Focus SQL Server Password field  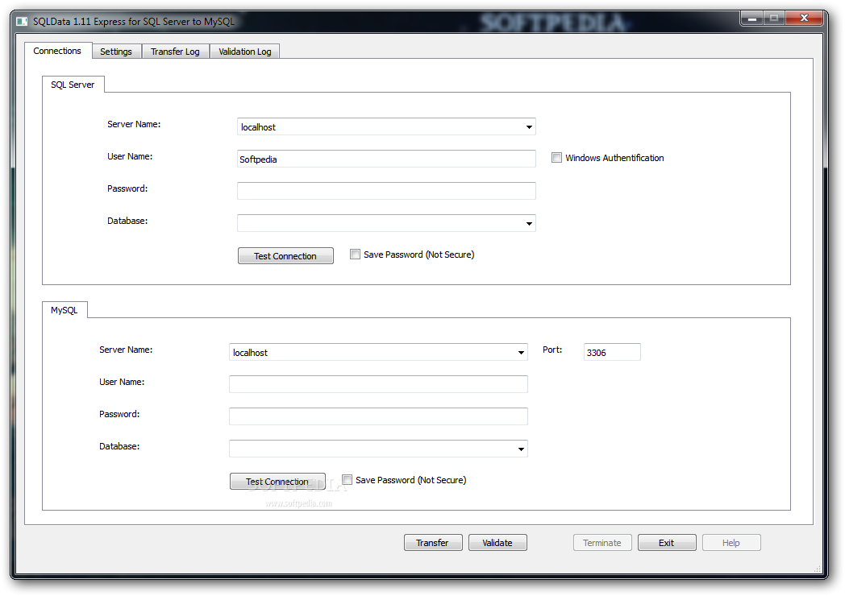click(386, 191)
